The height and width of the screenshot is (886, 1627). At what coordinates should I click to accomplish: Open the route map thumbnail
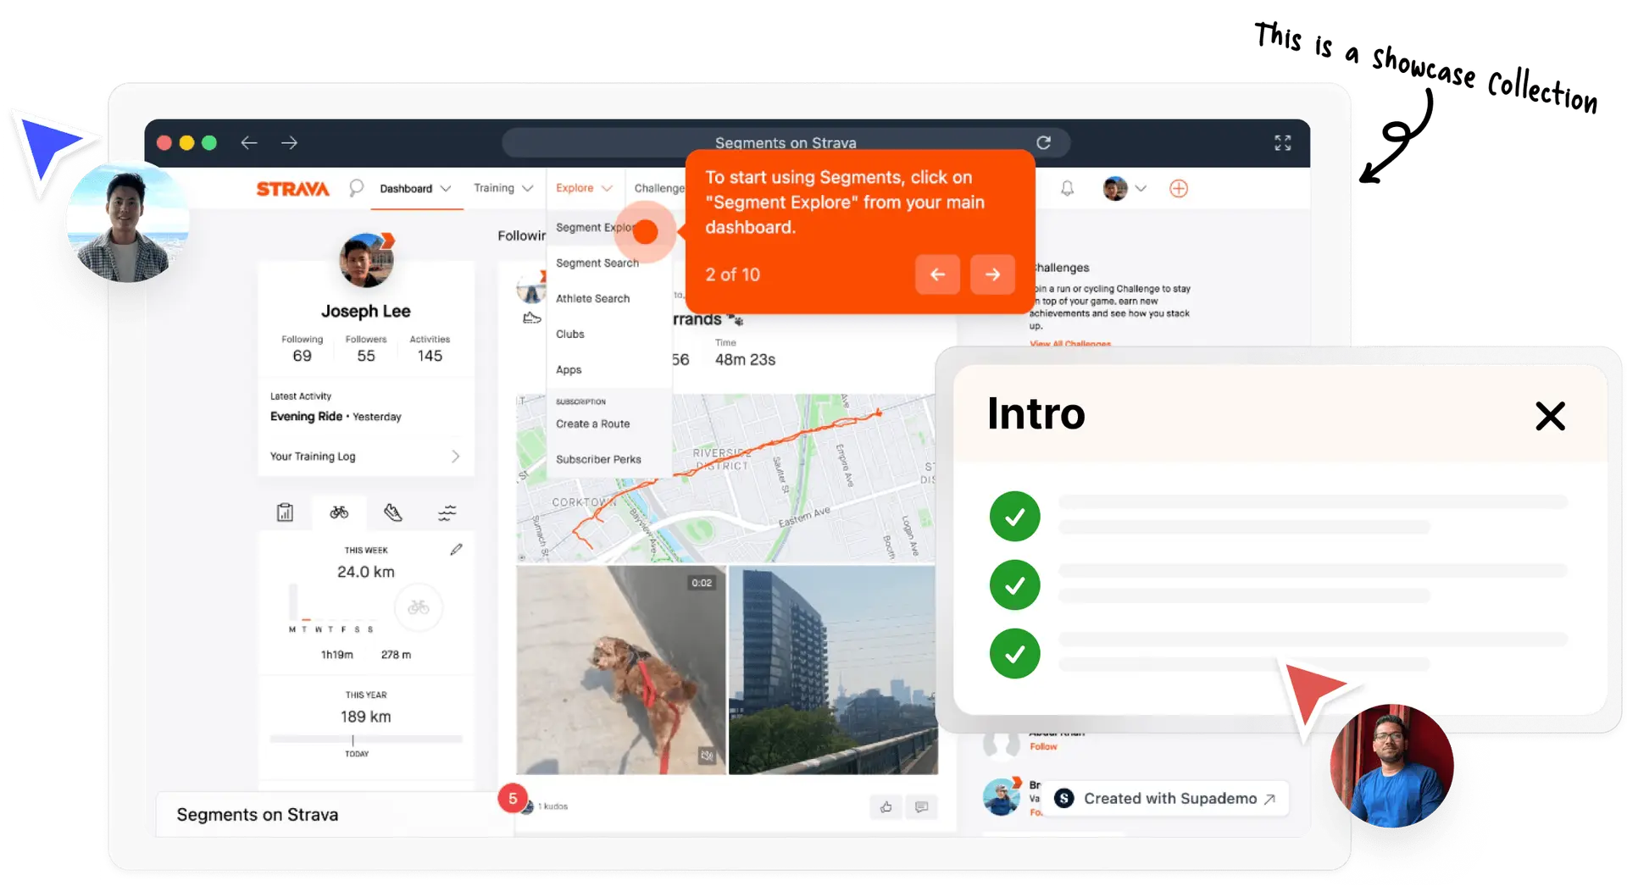(x=726, y=479)
